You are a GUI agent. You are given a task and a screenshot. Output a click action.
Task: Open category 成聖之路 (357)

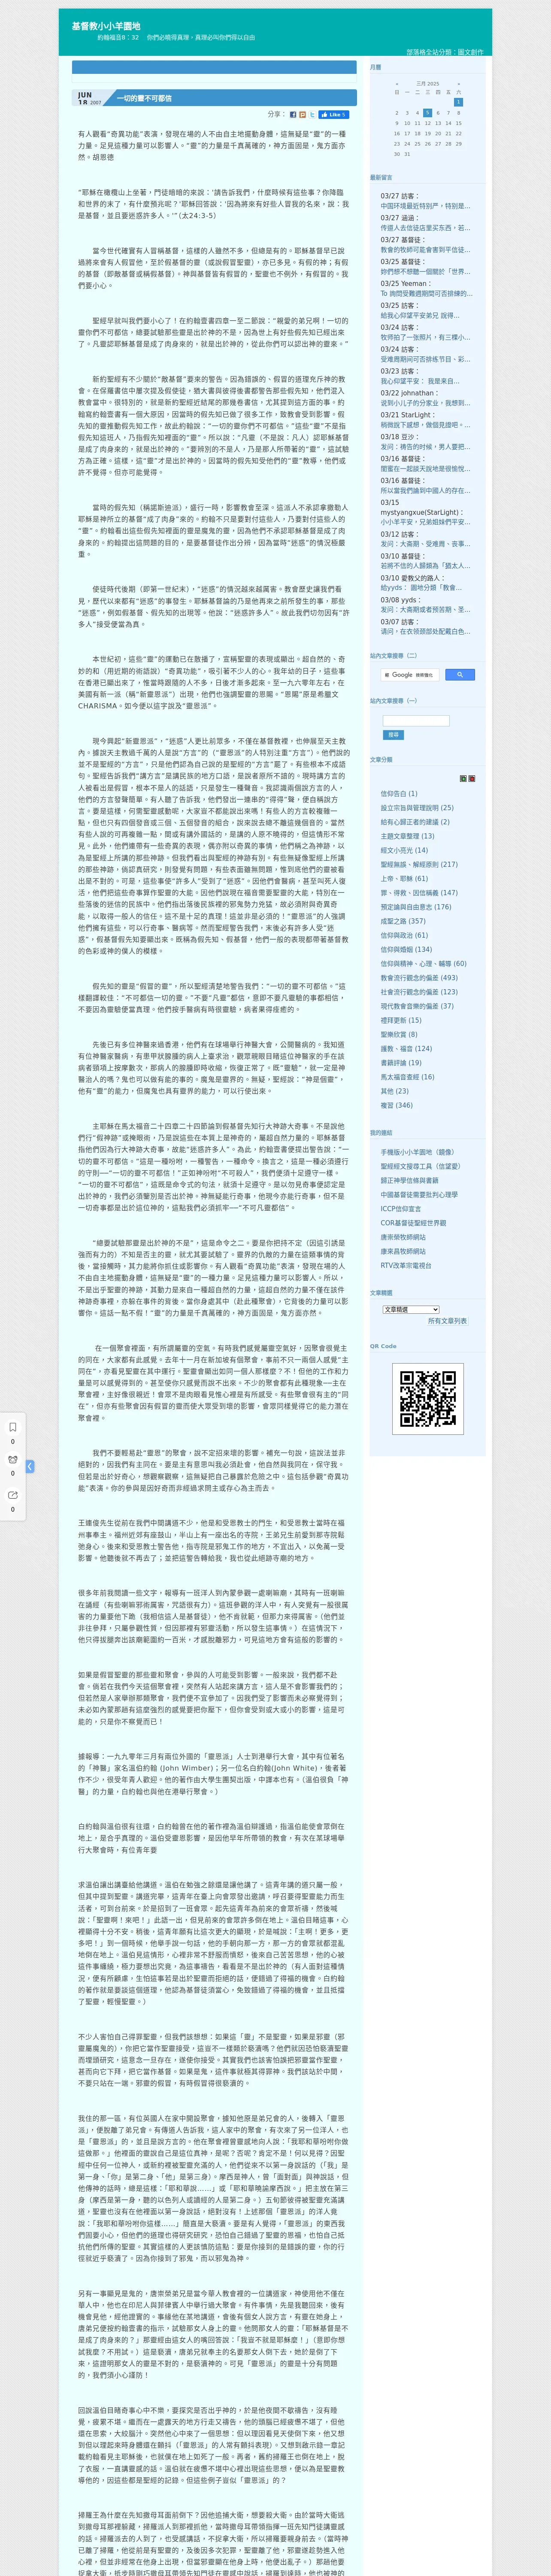403,921
